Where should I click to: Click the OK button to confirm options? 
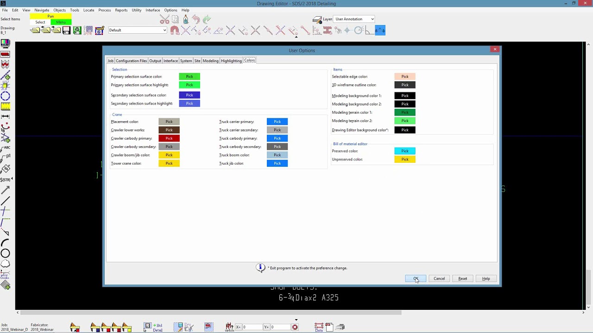pos(416,278)
